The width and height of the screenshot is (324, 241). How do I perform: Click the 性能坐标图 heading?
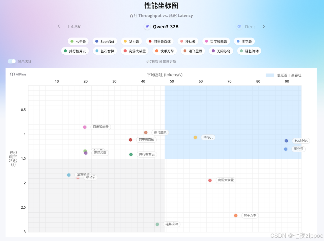(x=161, y=6)
